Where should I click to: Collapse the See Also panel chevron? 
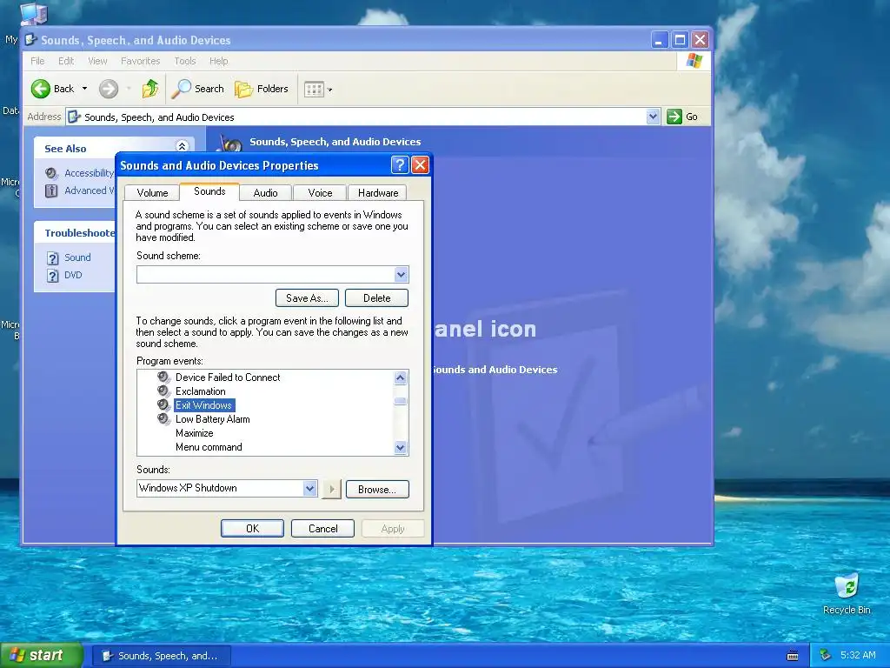(x=182, y=146)
